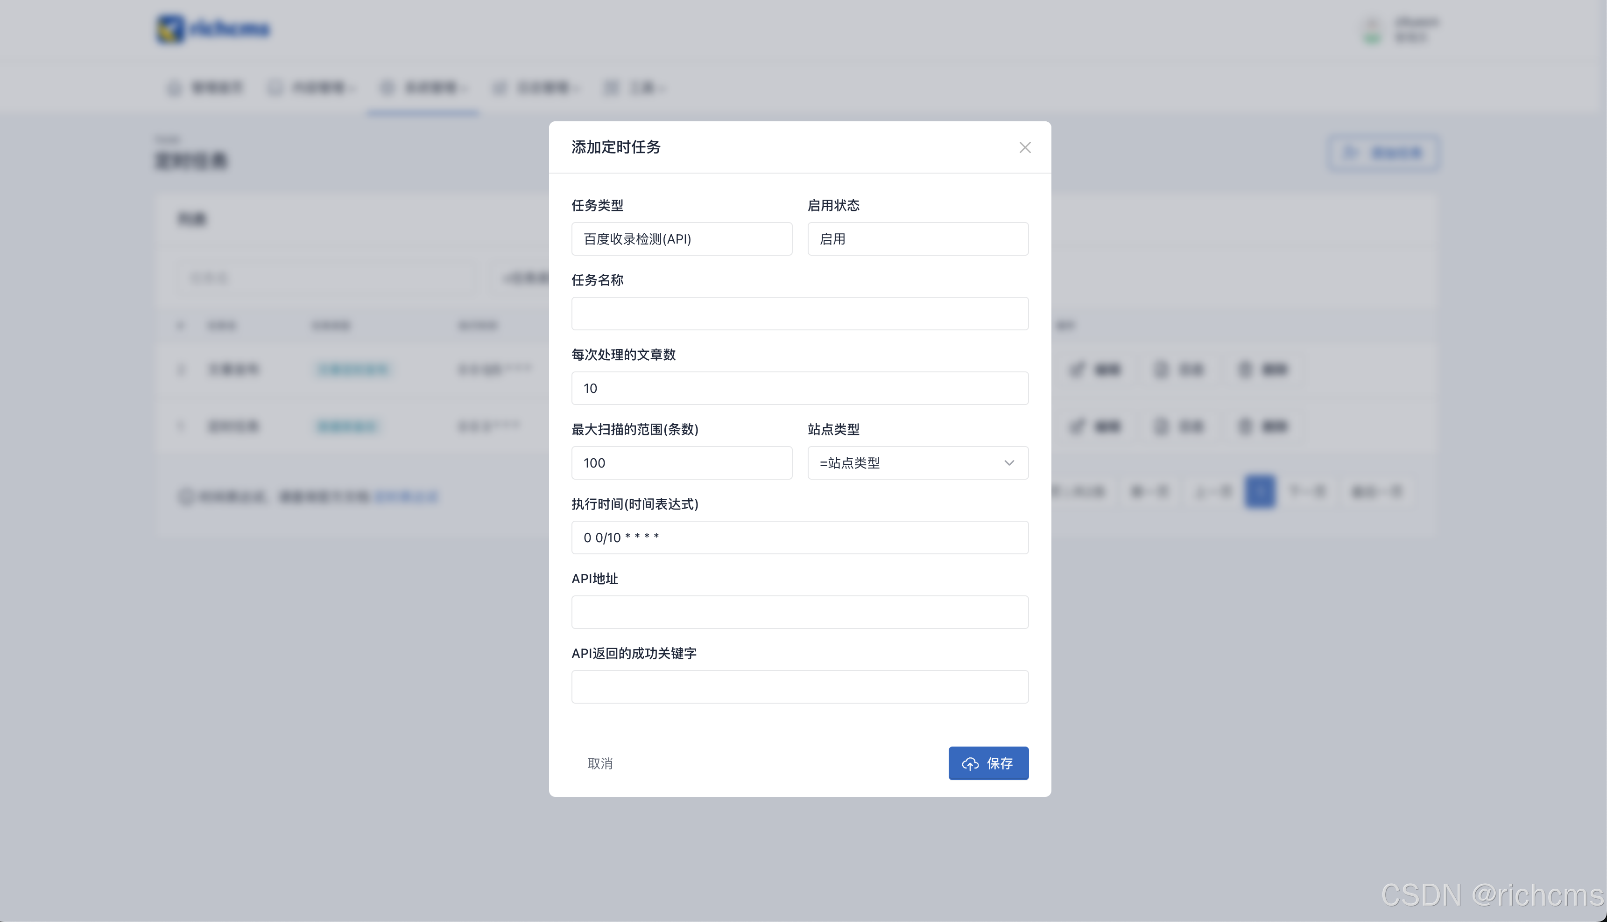The height and width of the screenshot is (922, 1607).
Task: Click the blue link in the note below the table
Action: click(x=406, y=496)
